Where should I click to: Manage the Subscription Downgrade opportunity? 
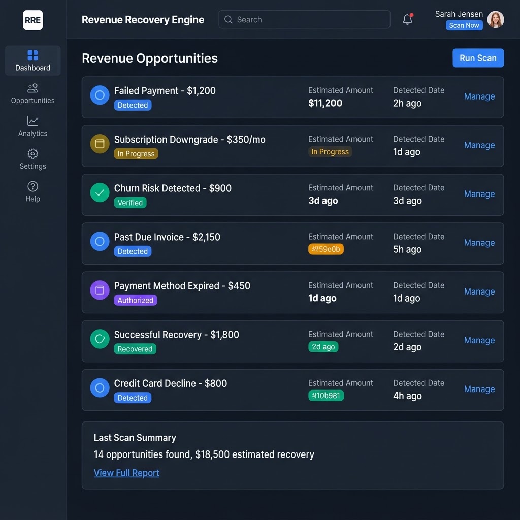pos(479,145)
